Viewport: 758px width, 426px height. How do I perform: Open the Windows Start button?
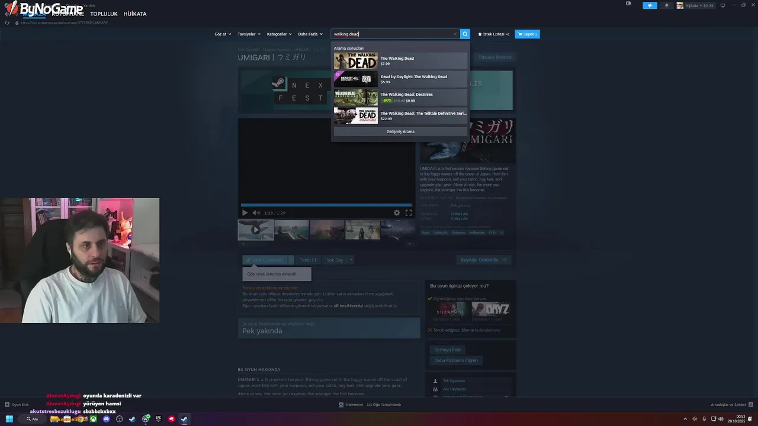tap(9, 419)
